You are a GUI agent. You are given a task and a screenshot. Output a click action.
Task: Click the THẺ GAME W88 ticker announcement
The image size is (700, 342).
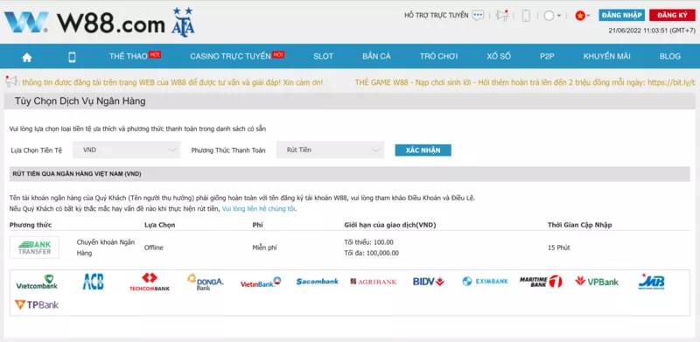tap(525, 82)
